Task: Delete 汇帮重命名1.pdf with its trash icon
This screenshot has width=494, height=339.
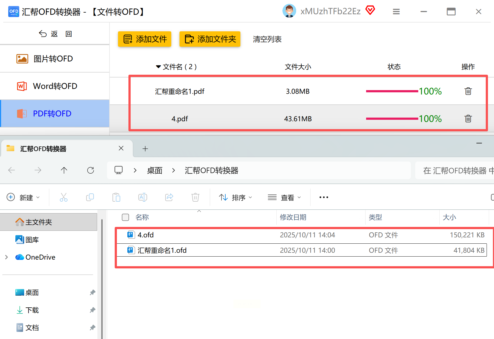Action: click(468, 91)
